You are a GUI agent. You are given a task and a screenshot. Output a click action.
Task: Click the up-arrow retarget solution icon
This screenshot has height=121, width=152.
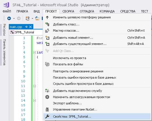coord(47,18)
